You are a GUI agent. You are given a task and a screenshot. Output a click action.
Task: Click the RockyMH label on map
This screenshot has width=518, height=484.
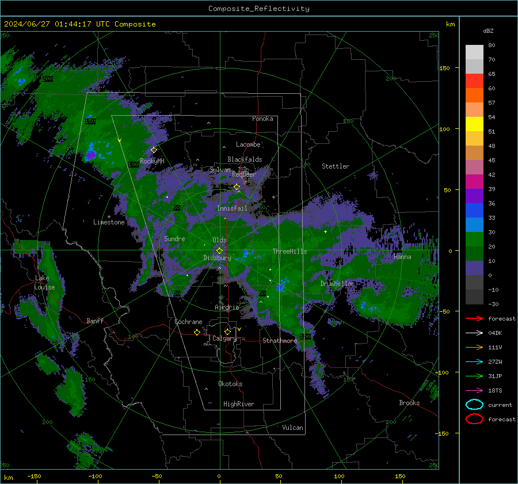point(152,161)
